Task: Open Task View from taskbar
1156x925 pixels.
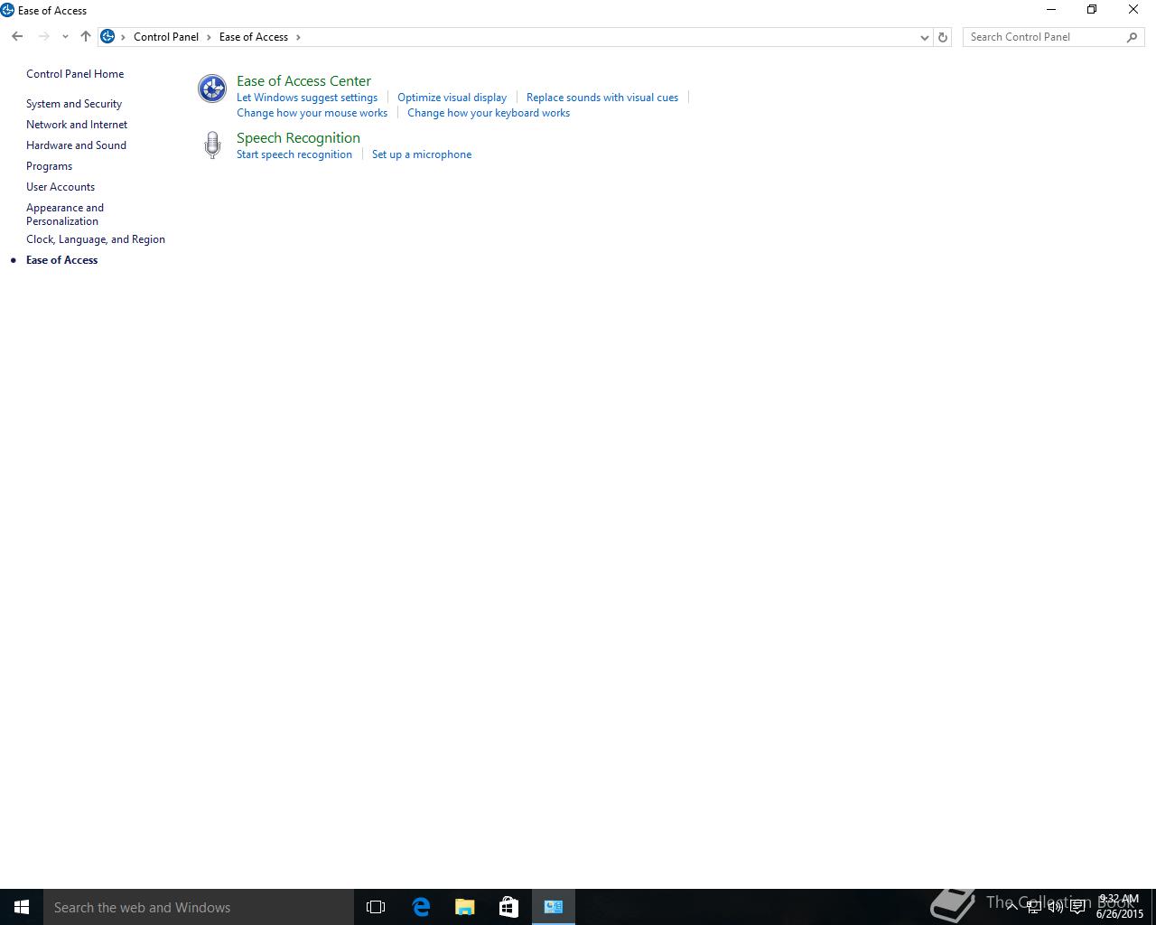Action: coord(376,907)
